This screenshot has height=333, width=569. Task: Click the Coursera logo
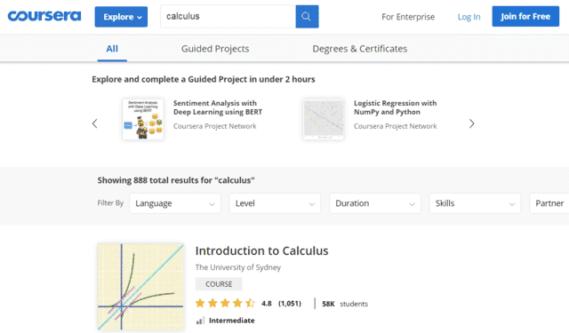pos(44,16)
